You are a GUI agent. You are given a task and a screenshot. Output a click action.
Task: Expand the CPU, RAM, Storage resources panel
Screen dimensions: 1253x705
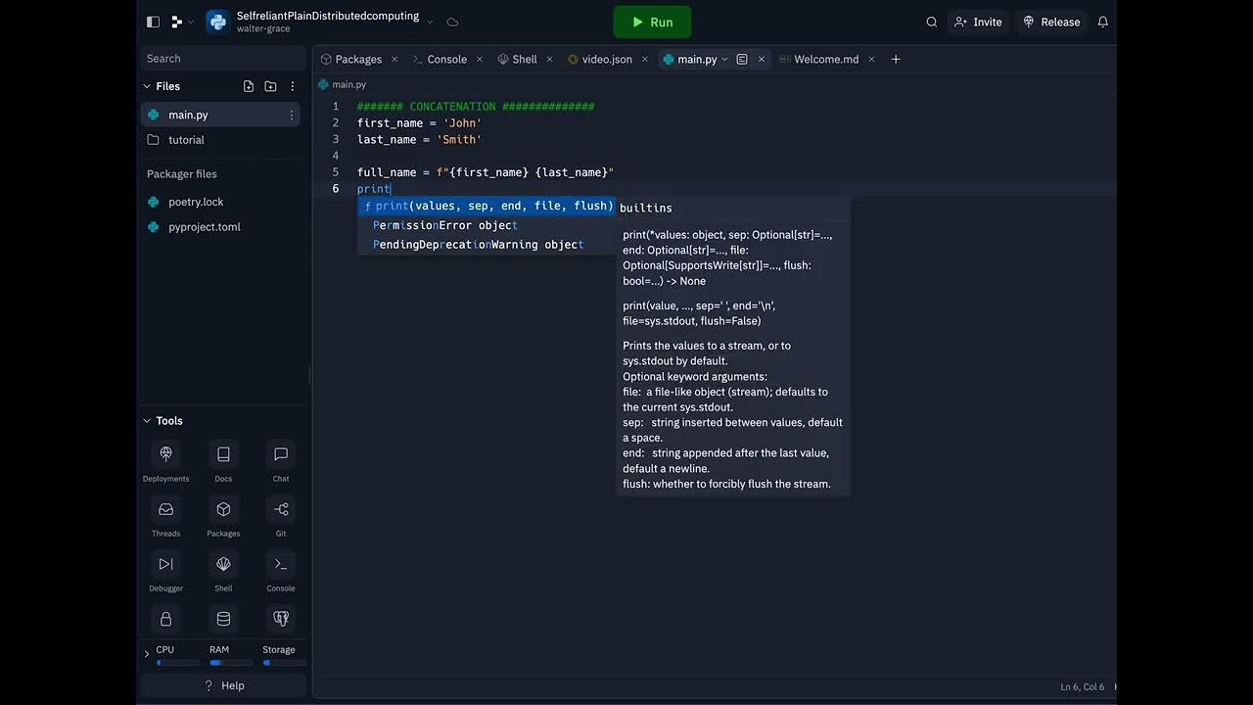pyautogui.click(x=147, y=653)
